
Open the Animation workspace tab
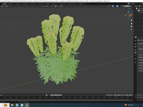[x=47, y=4]
